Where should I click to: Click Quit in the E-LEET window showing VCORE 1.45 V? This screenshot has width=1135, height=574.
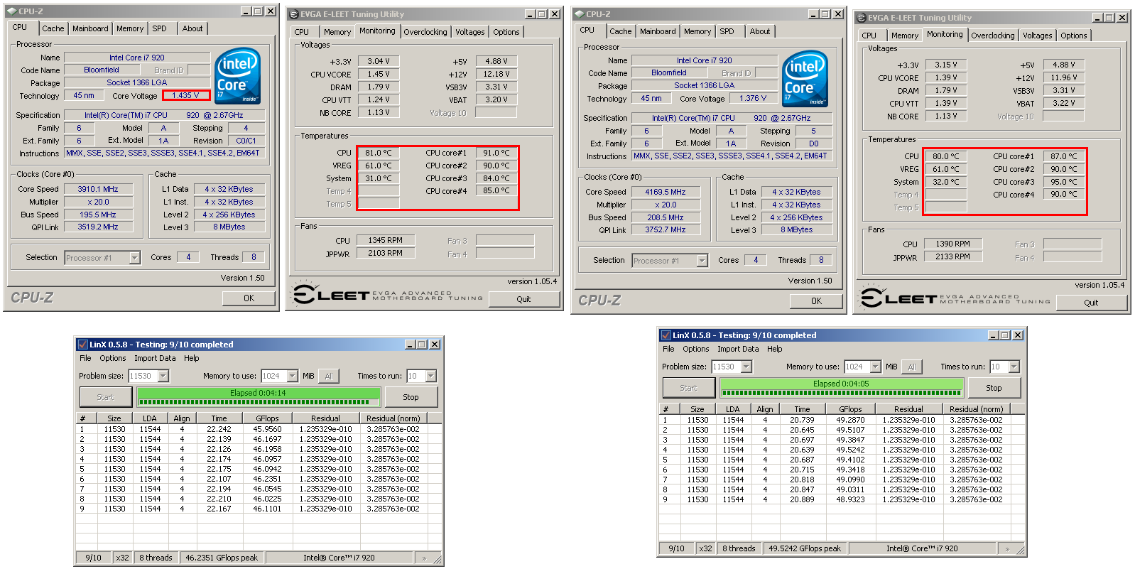(x=523, y=299)
